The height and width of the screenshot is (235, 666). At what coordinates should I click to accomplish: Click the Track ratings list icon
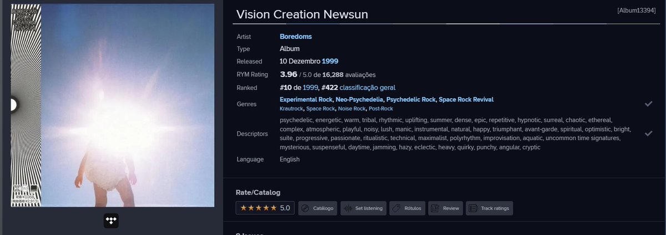tap(473, 208)
